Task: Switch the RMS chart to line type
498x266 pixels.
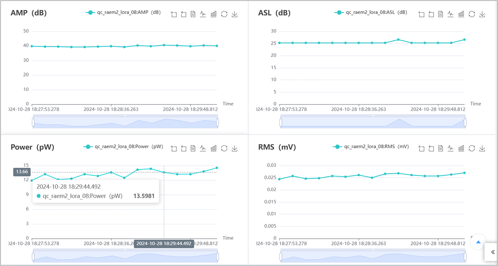Action: coord(450,148)
